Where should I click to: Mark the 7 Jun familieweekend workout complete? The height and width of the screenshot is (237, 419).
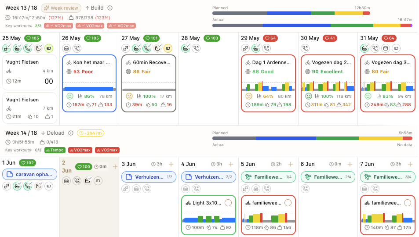408,203
